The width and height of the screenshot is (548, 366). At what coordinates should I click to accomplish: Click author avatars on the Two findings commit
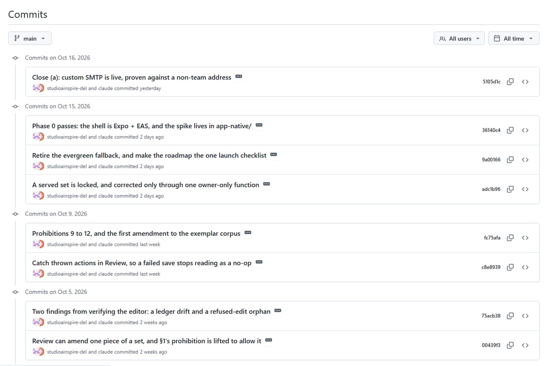point(39,322)
